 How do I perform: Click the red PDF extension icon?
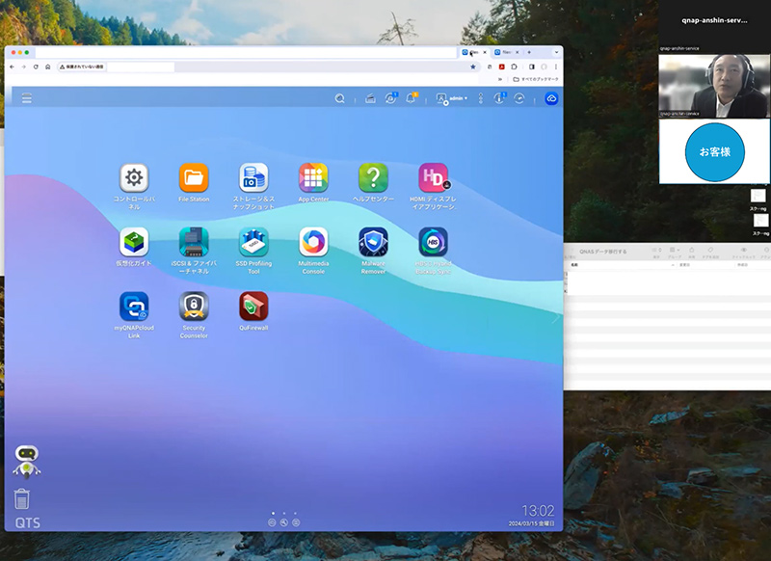[502, 67]
